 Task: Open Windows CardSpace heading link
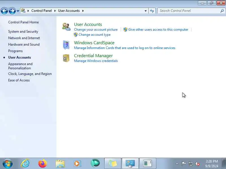94,43
